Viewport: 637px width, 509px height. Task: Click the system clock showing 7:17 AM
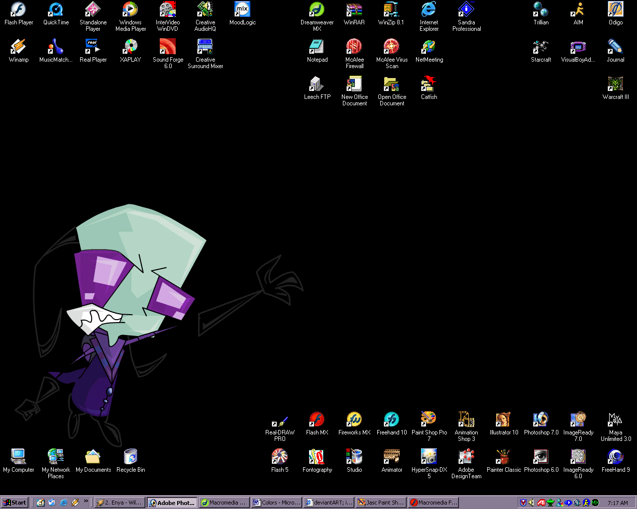click(x=618, y=503)
